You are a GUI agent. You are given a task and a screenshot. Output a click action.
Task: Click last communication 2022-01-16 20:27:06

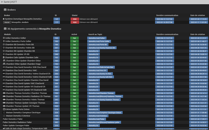pos(164,22)
